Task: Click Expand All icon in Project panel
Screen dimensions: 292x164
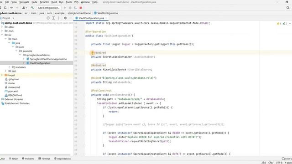Action: [53, 18]
